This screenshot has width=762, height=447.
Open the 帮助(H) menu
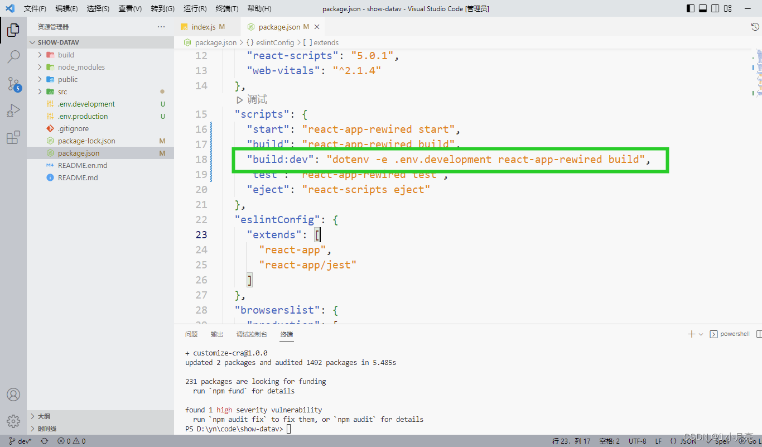[259, 8]
